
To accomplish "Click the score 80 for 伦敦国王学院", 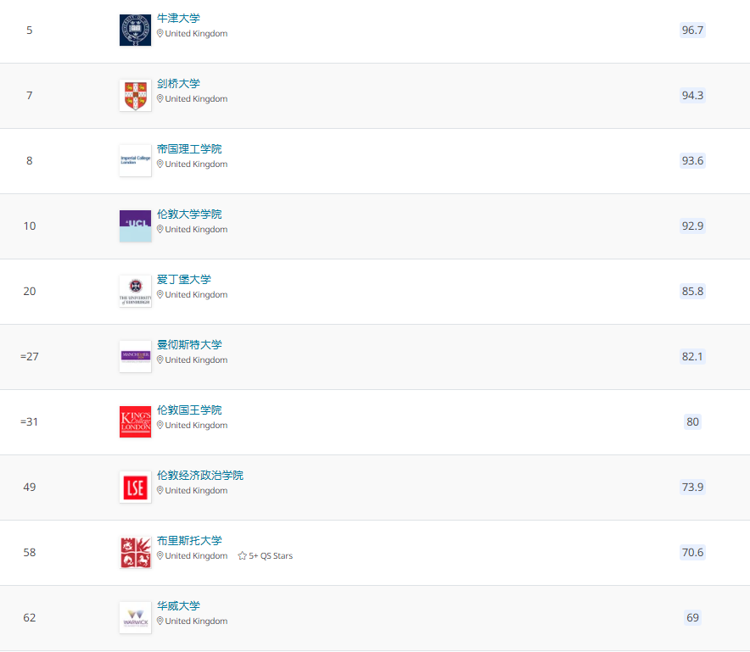I will [x=692, y=421].
